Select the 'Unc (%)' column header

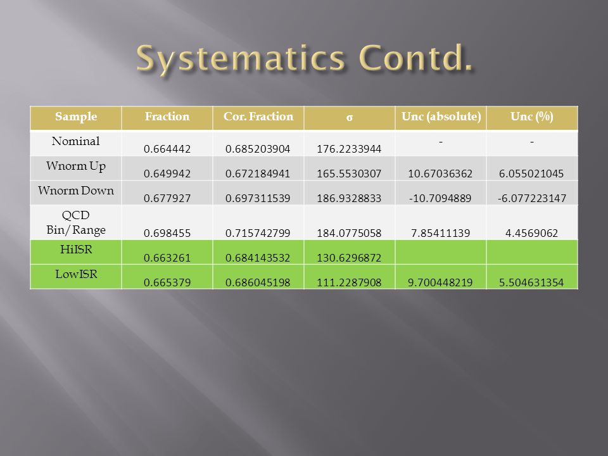[x=532, y=117]
